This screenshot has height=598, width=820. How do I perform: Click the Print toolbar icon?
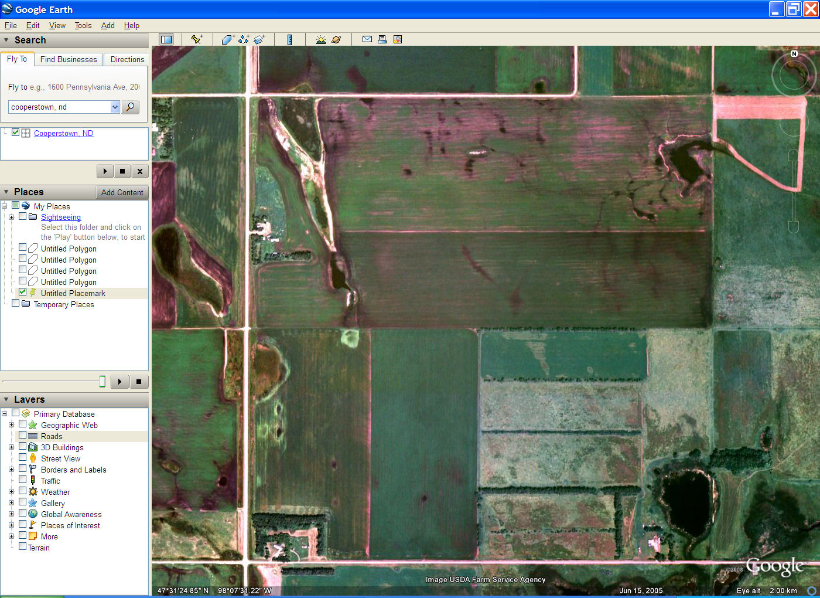[x=382, y=39]
